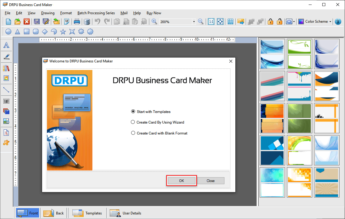Open the image library books icon
This screenshot has height=219, width=345.
pyautogui.click(x=6, y=68)
